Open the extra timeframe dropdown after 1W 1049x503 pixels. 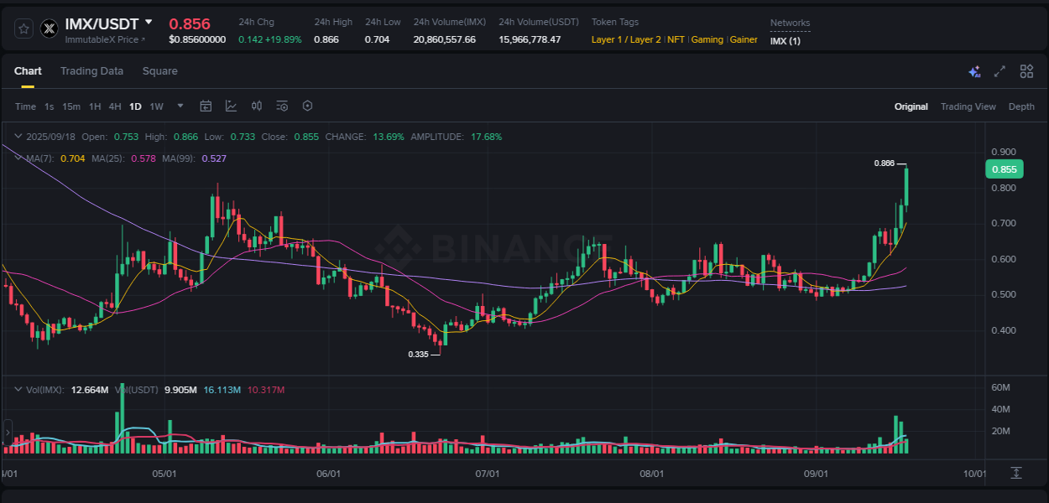tap(180, 106)
